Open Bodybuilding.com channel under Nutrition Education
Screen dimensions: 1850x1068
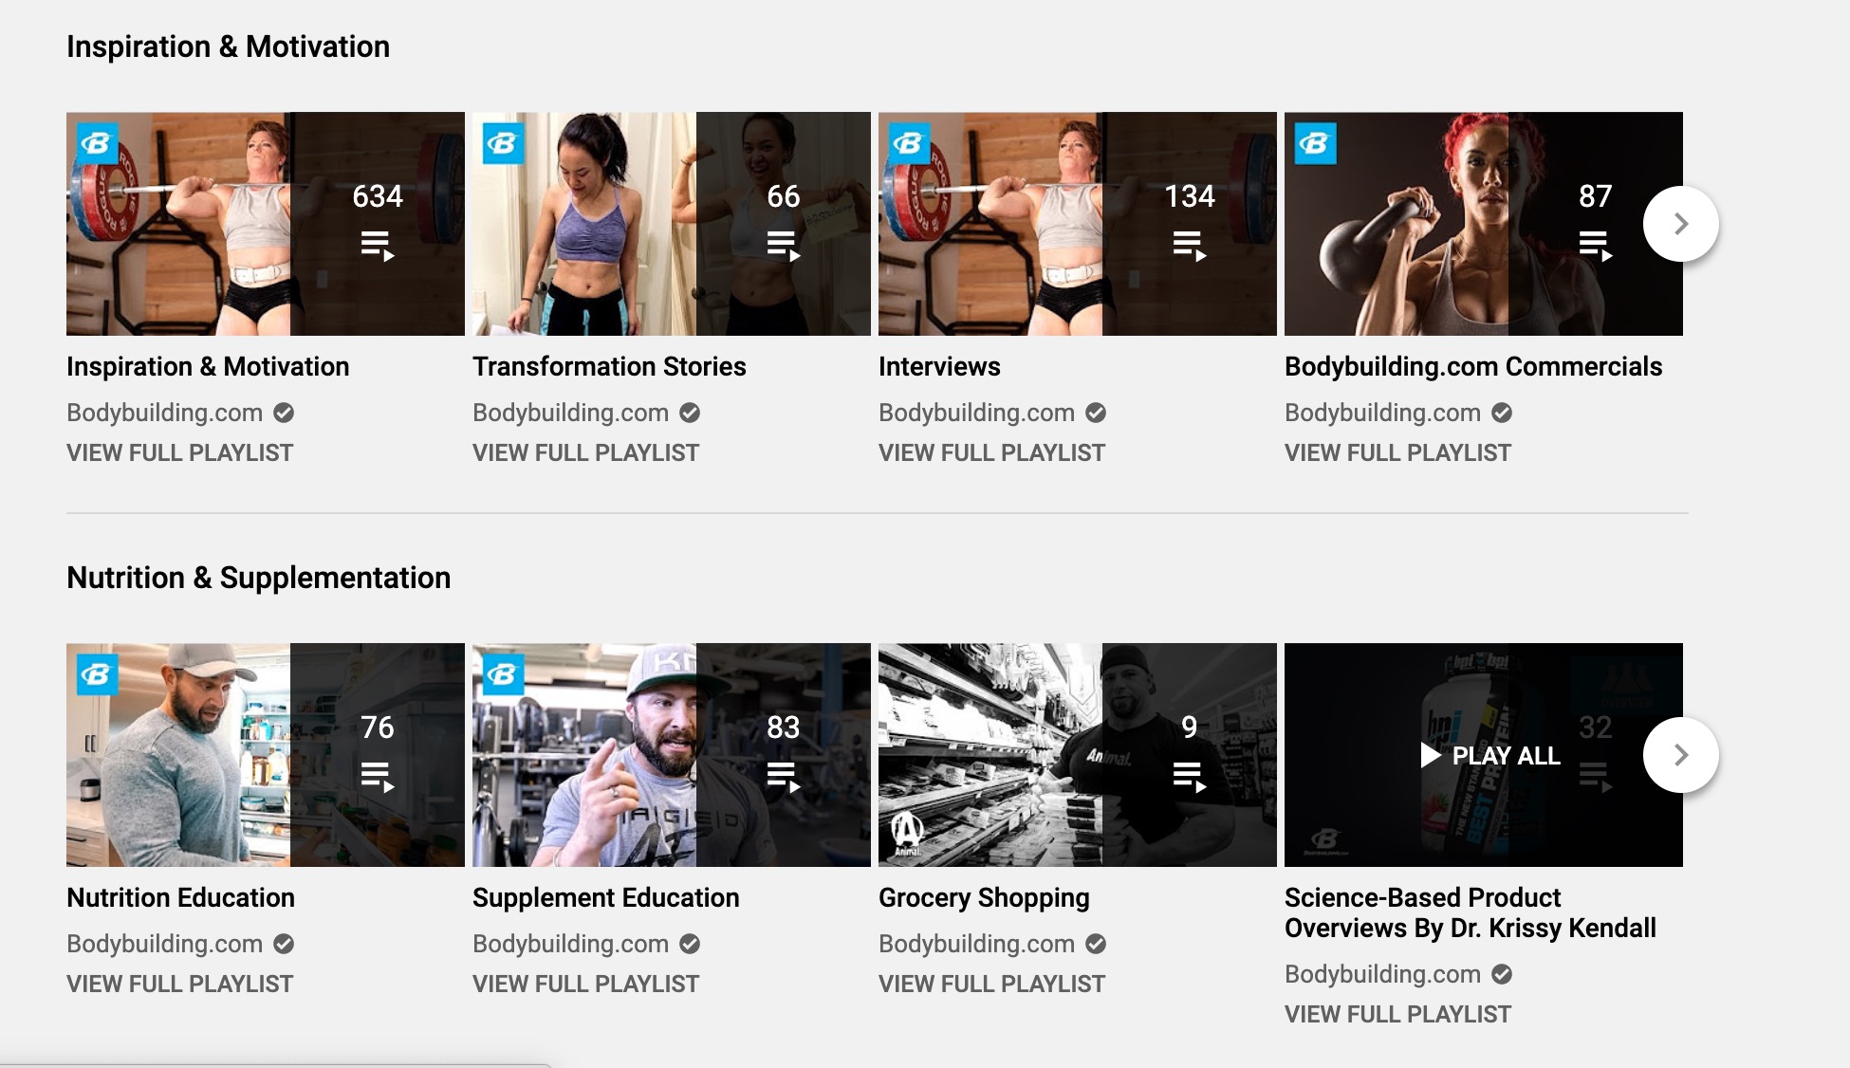tap(164, 944)
